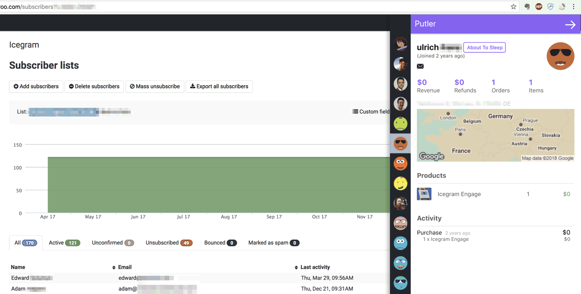Select the orange googly-eyed customer avatar
581x294 pixels.
(400, 163)
